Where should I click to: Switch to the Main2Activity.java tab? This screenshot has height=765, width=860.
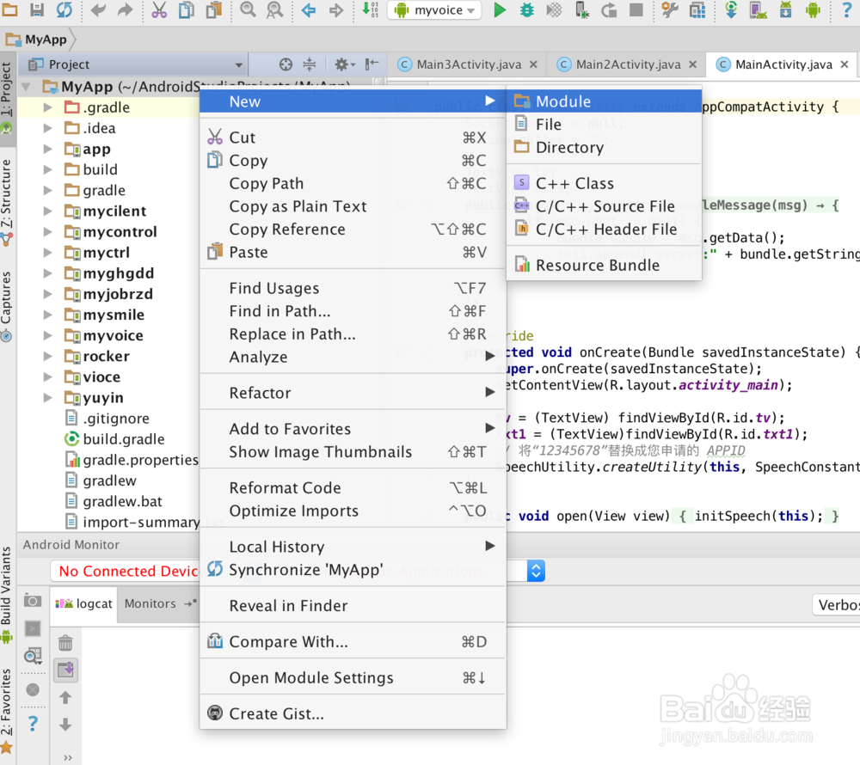[x=627, y=64]
